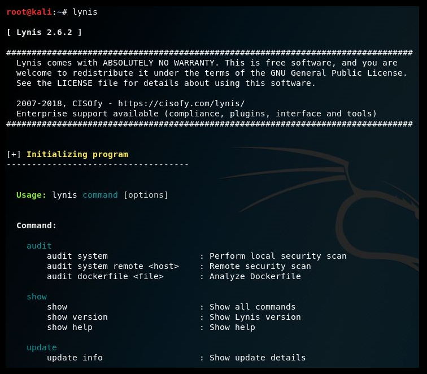
Task: Click the 'See the LICENSE file' line
Action: point(166,83)
